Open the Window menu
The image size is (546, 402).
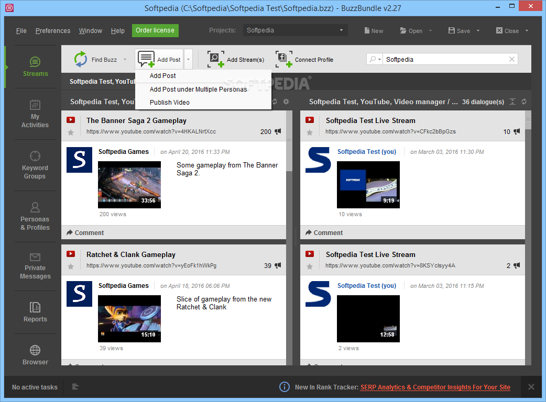pyautogui.click(x=91, y=30)
